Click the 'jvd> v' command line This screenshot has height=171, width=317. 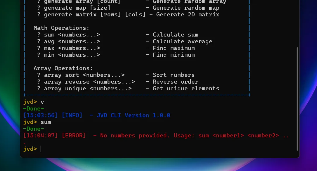coord(34,102)
